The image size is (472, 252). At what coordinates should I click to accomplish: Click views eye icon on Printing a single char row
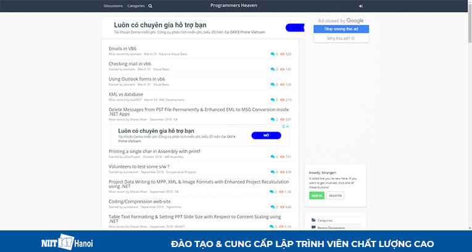pyautogui.click(x=283, y=157)
